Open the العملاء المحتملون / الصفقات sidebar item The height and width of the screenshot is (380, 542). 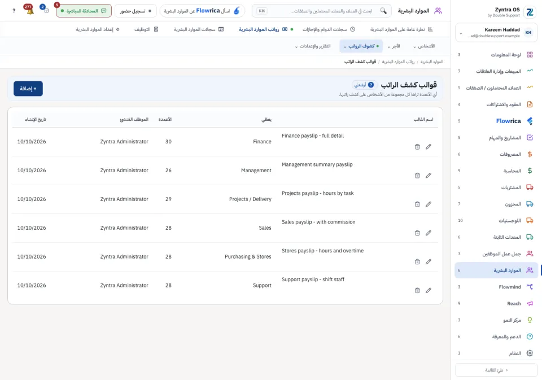coord(496,88)
